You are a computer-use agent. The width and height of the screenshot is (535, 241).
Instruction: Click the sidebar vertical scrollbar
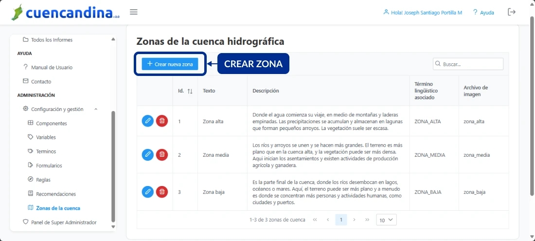pyautogui.click(x=113, y=166)
